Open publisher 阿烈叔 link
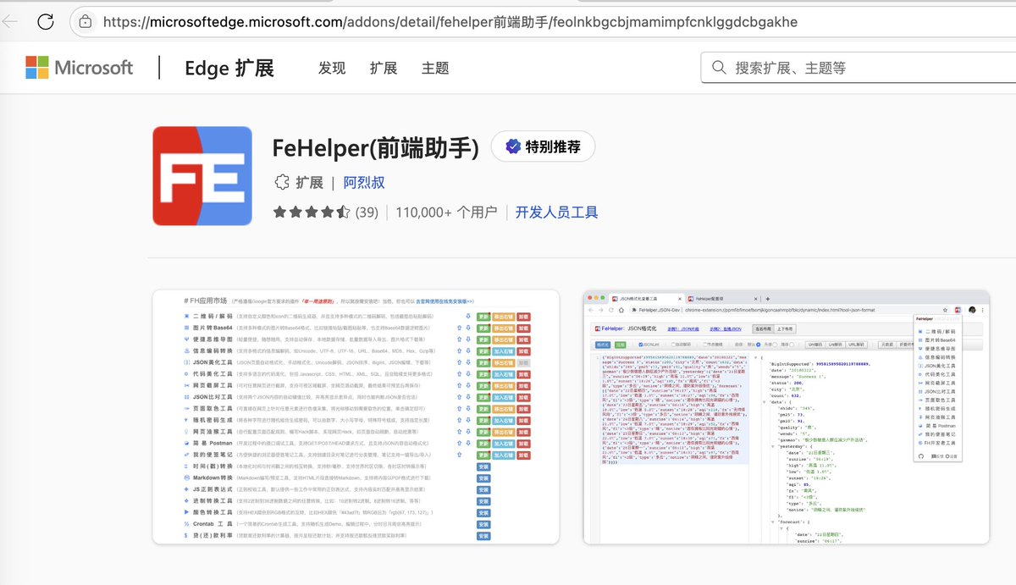1016x585 pixels. (x=364, y=183)
